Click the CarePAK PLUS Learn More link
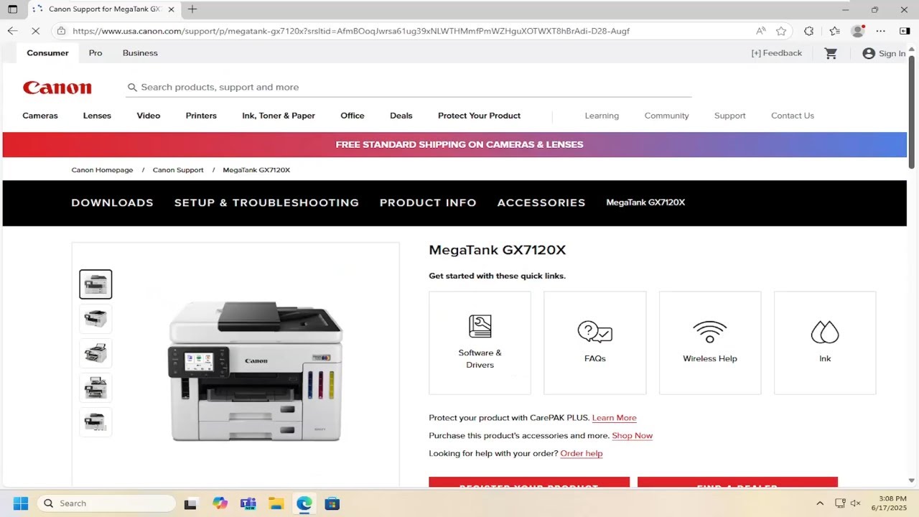Viewport: 919px width, 517px height. coord(614,418)
